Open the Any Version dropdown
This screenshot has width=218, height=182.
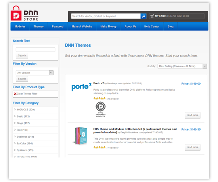pos(34,73)
